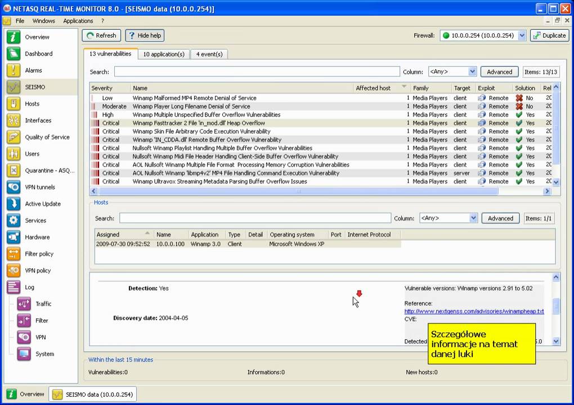Switch to Overview window in bottom bar
This screenshot has height=405, width=574.
pyautogui.click(x=26, y=394)
